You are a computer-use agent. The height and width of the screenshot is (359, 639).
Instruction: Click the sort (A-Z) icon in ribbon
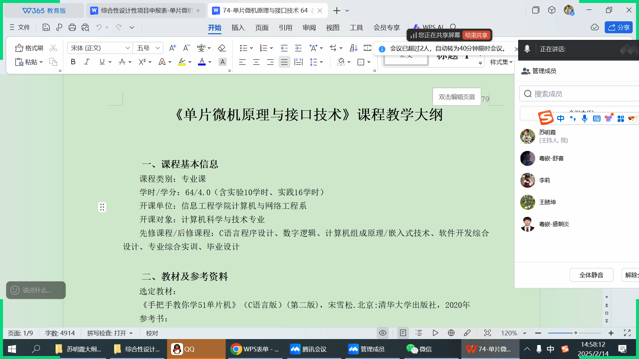[353, 48]
